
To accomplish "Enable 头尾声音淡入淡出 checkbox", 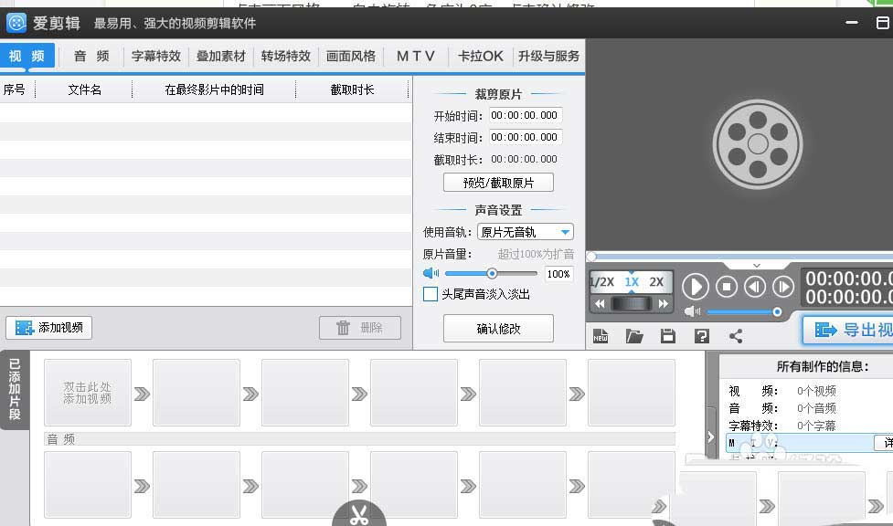I will coord(431,294).
